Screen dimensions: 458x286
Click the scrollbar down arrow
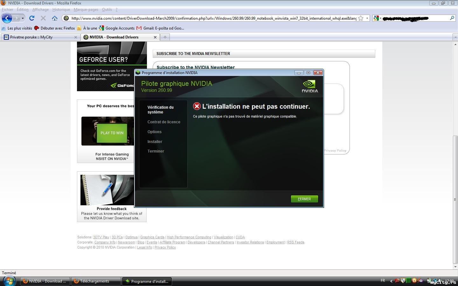point(455,267)
